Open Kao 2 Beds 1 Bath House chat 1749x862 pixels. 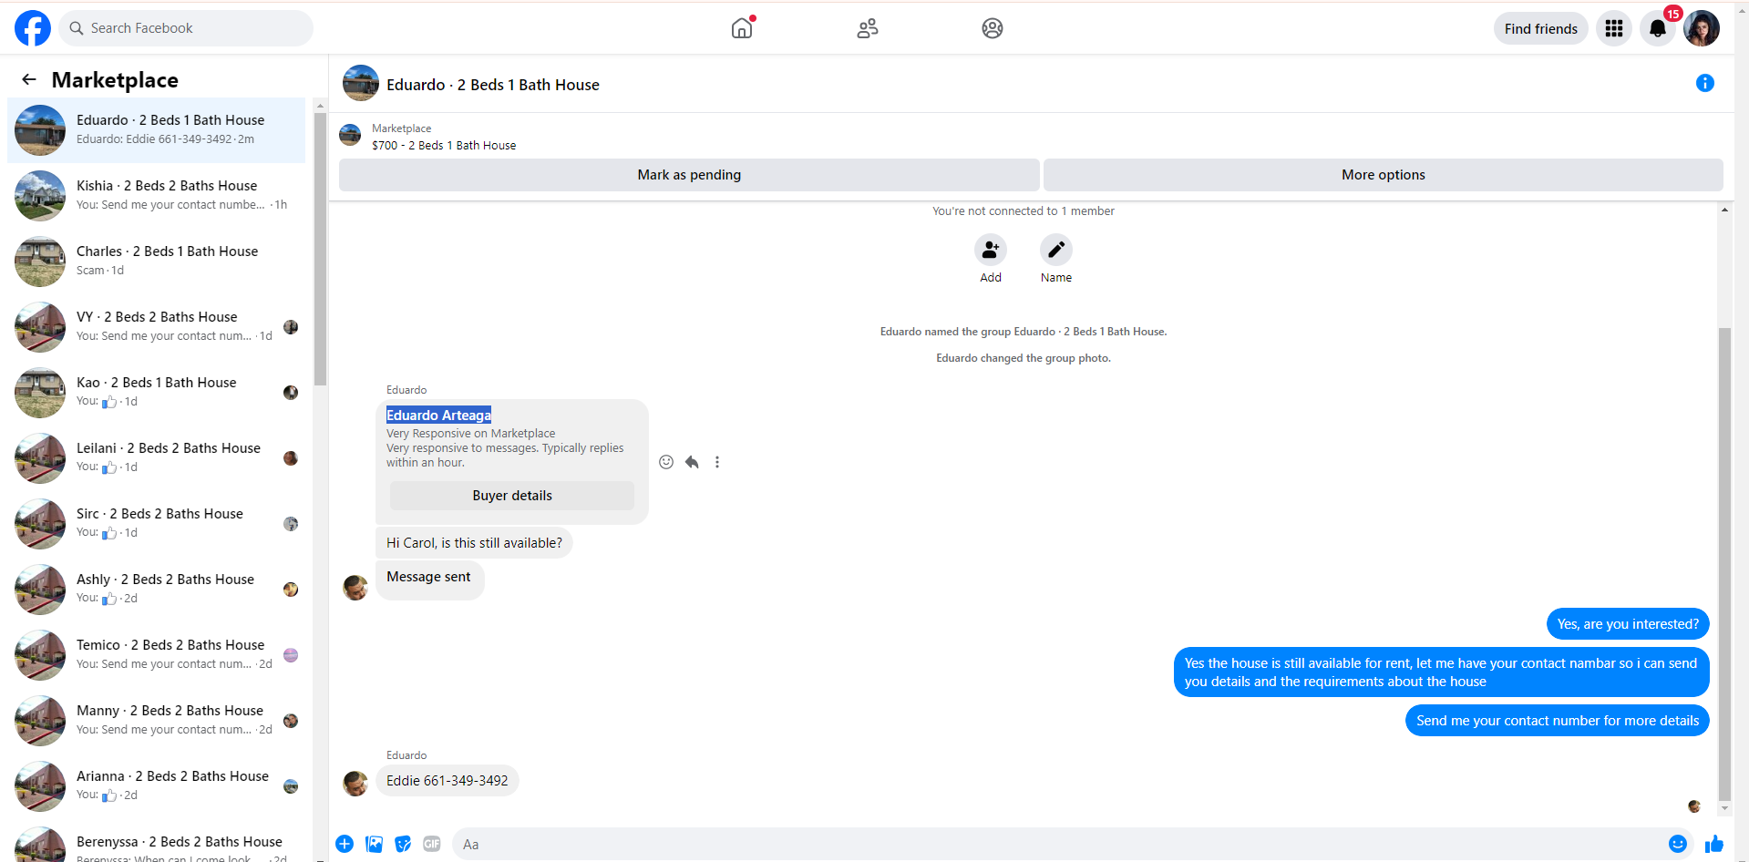(x=157, y=393)
